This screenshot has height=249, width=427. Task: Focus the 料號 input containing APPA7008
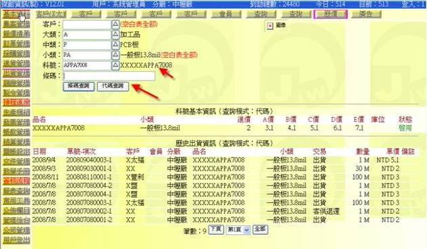click(87, 65)
